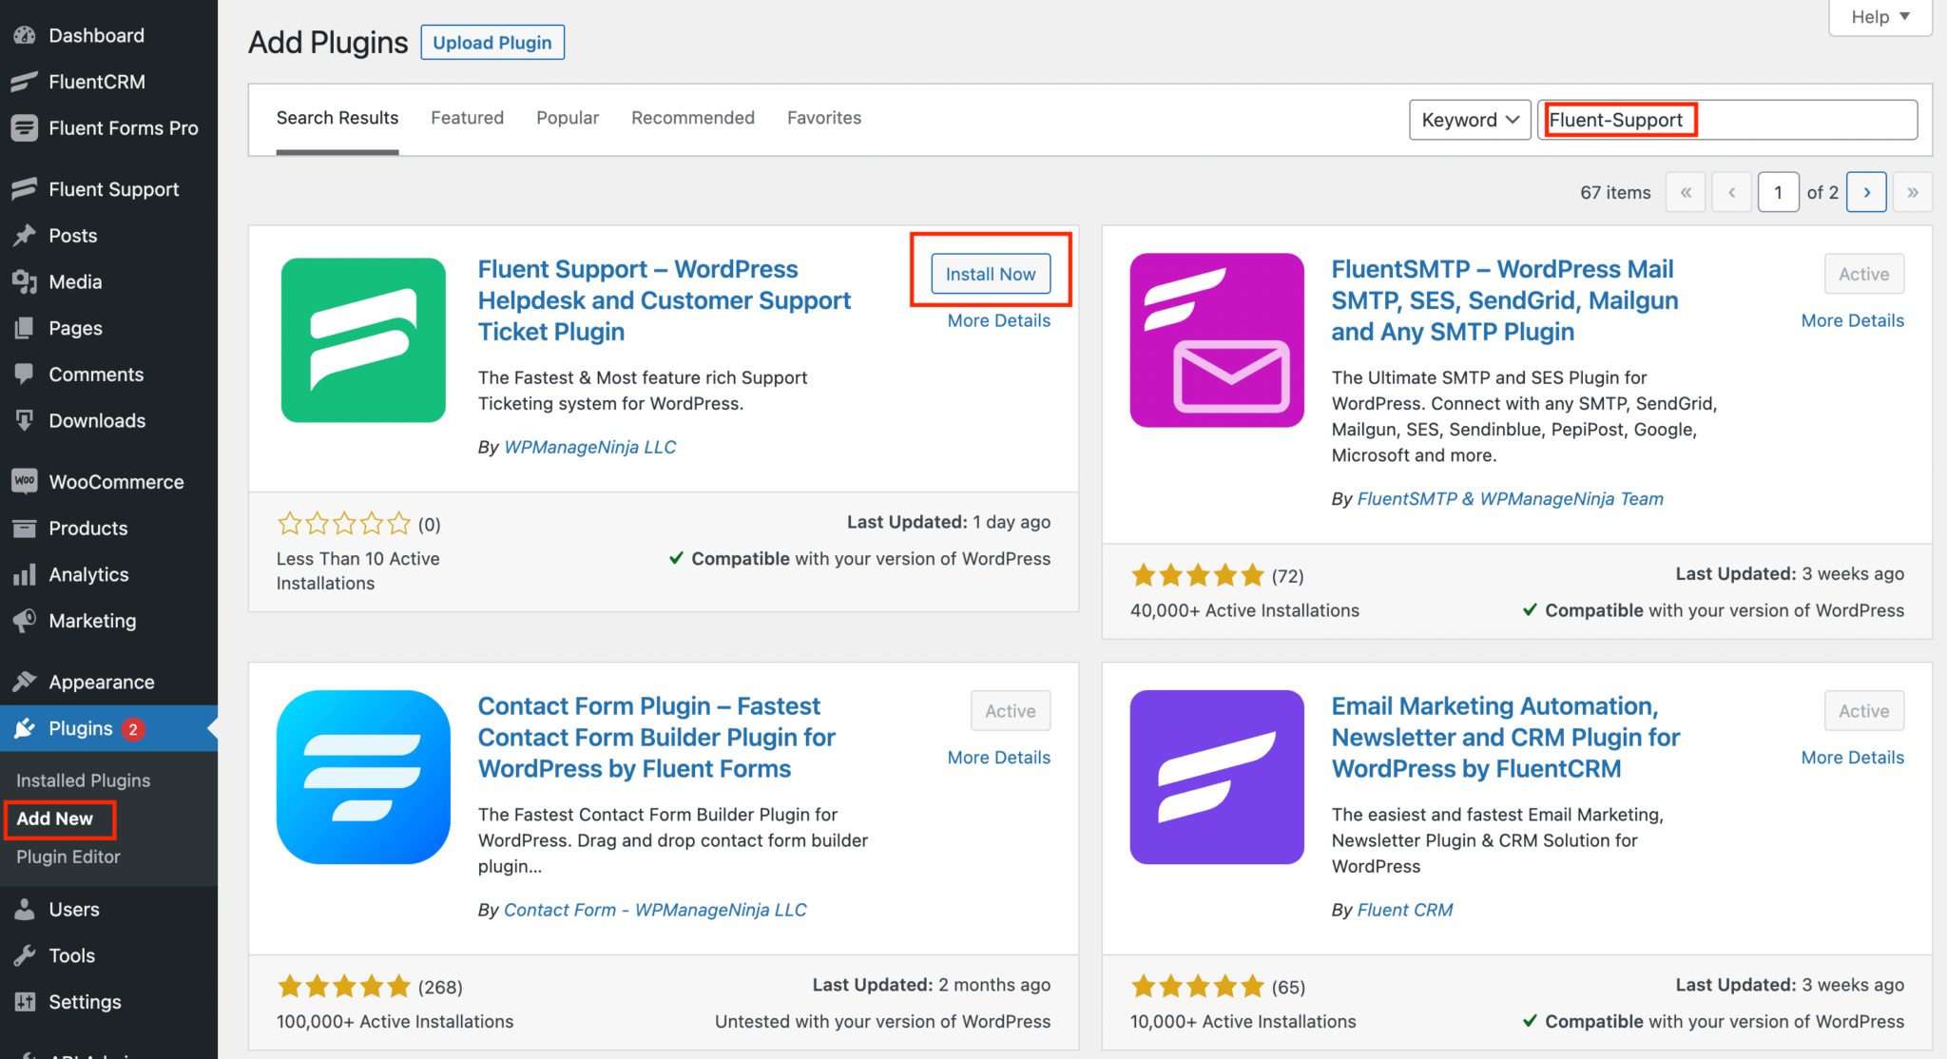Select the Fluent Support menu icon
Image resolution: width=1947 pixels, height=1059 pixels.
24,188
